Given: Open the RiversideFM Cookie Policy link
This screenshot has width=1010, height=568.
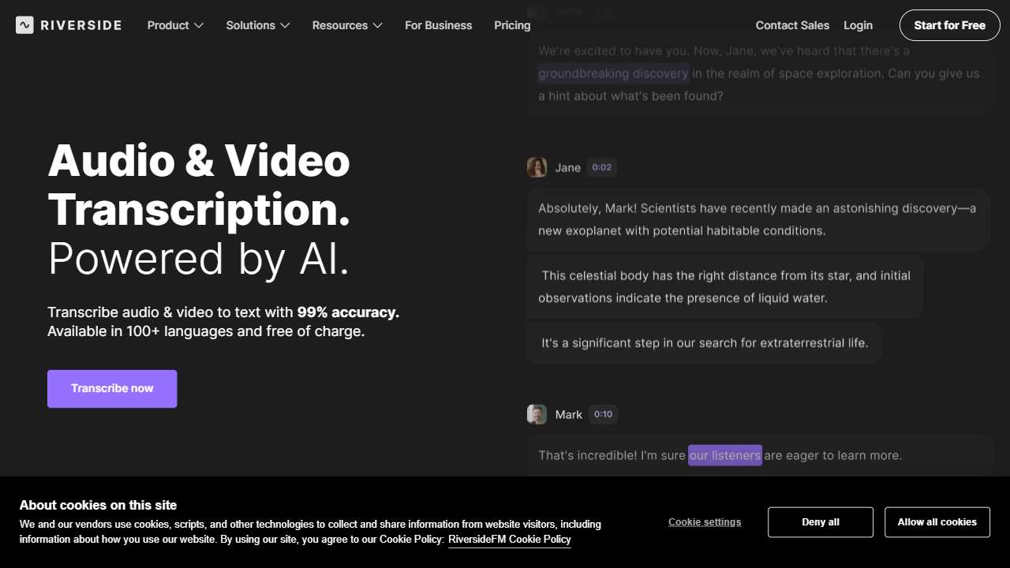Looking at the screenshot, I should tap(509, 539).
